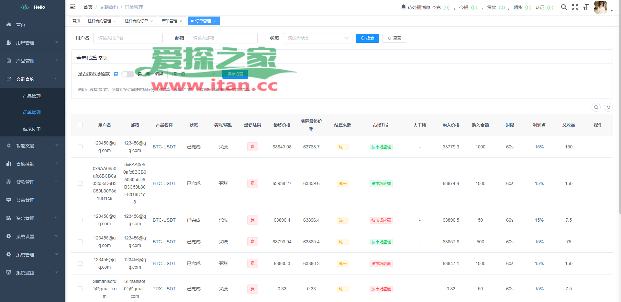
Task: Click the 交割合约 sidebar icon
Action: point(9,79)
